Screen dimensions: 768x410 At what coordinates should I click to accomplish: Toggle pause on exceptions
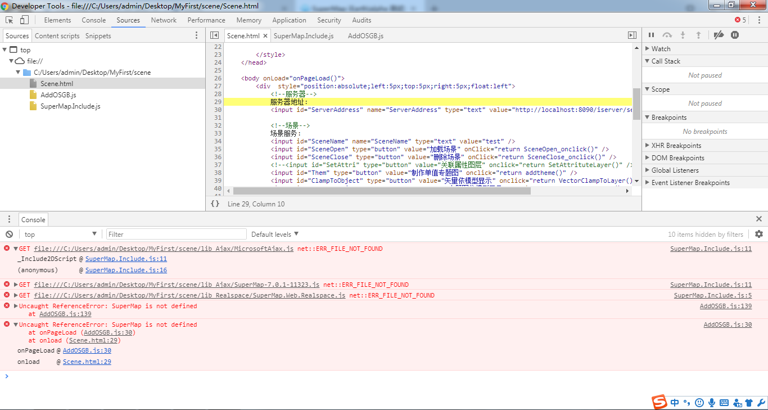735,35
